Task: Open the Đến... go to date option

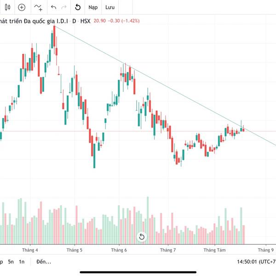Action: (x=44, y=262)
